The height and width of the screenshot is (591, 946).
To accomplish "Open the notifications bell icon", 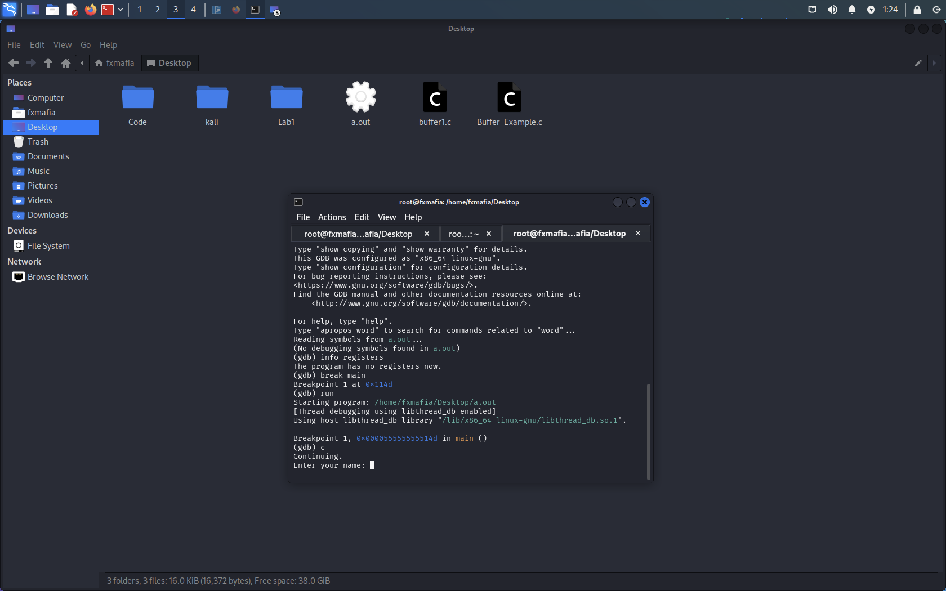I will click(x=852, y=9).
